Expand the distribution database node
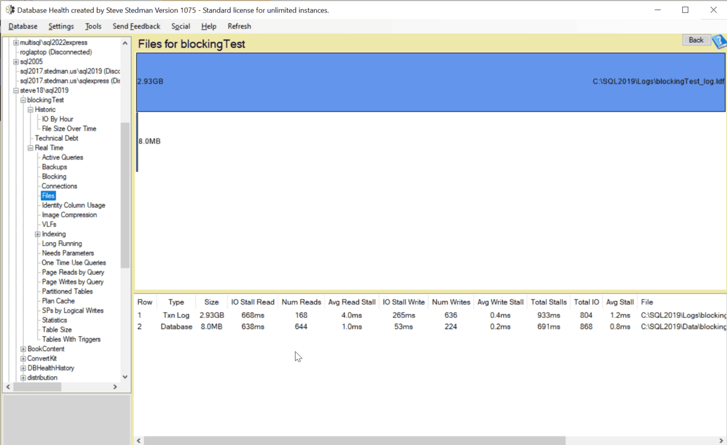 click(22, 377)
